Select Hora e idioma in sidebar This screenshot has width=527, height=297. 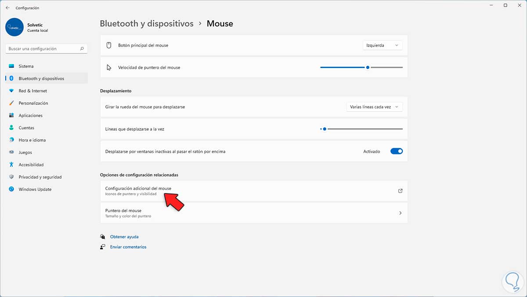click(32, 140)
